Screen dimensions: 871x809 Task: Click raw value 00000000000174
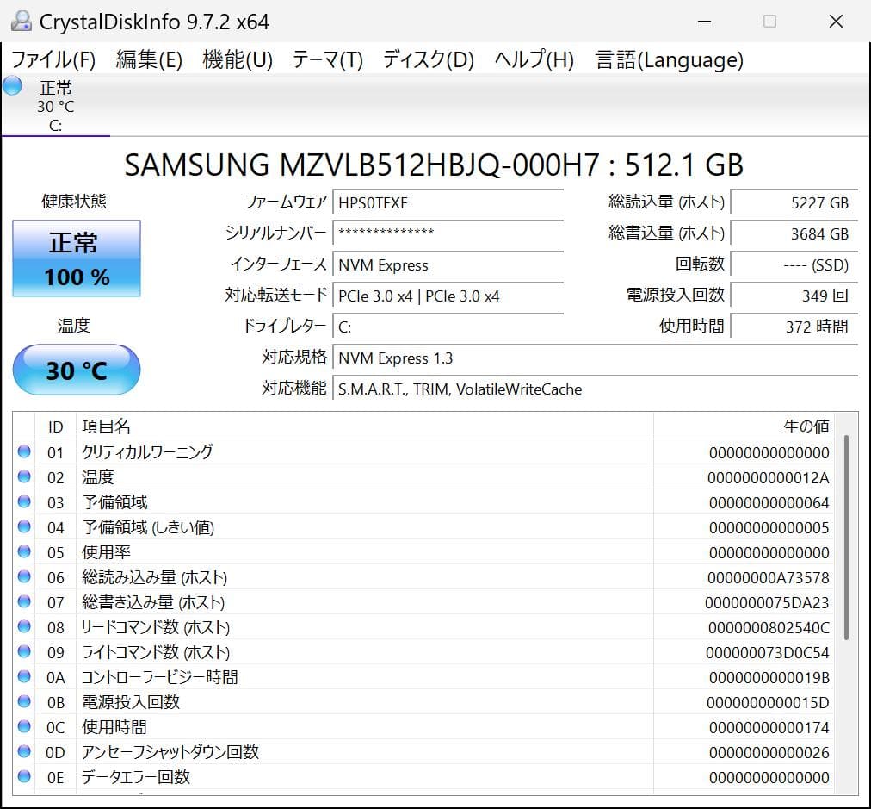769,727
